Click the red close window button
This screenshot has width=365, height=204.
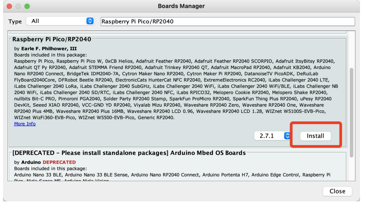(x=9, y=6)
